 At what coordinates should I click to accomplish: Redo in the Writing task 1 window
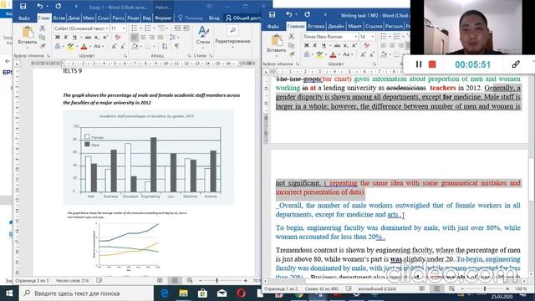pyautogui.click(x=307, y=15)
